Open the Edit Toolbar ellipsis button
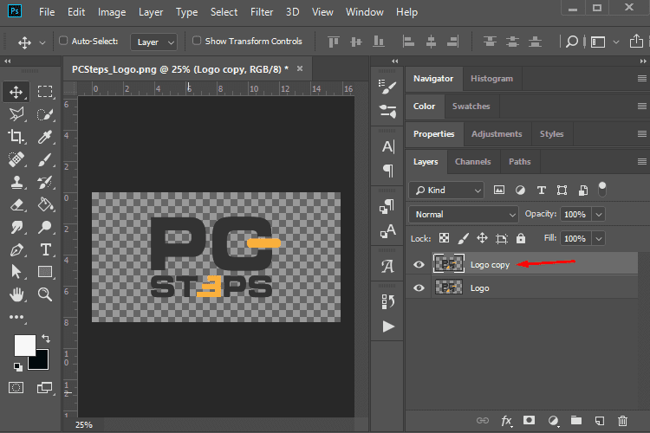 [x=16, y=317]
